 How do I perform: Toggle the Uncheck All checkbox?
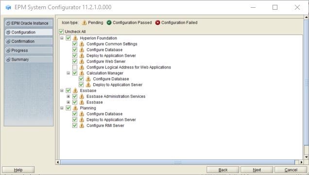point(61,32)
